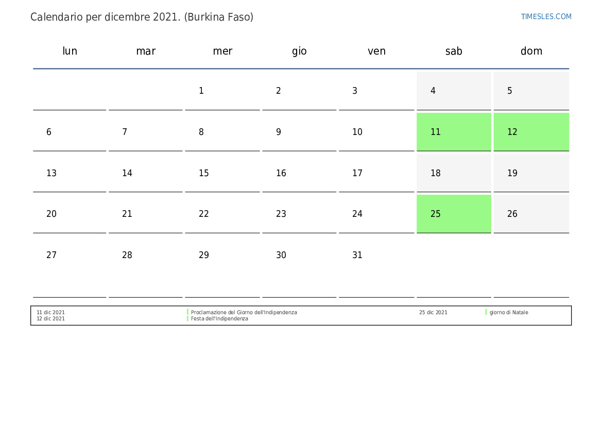
Task: Click the 'giorno di Natale' legend entry
Action: [508, 312]
